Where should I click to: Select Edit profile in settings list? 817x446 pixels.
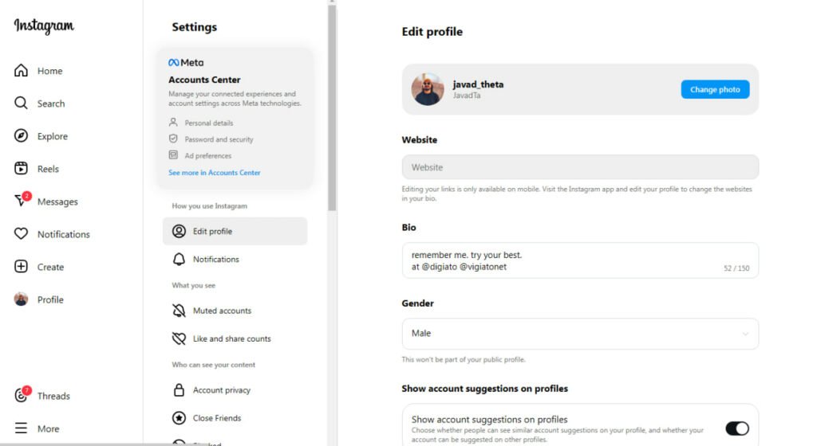[x=235, y=231]
